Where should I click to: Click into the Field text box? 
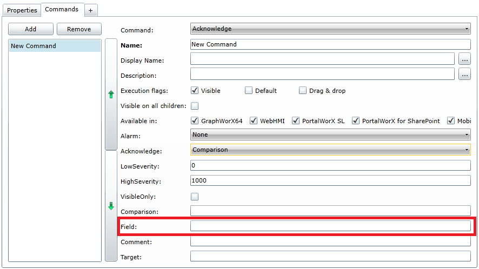tap(330, 226)
